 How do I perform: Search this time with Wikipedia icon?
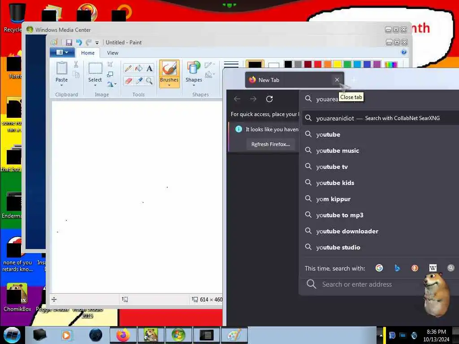click(433, 268)
